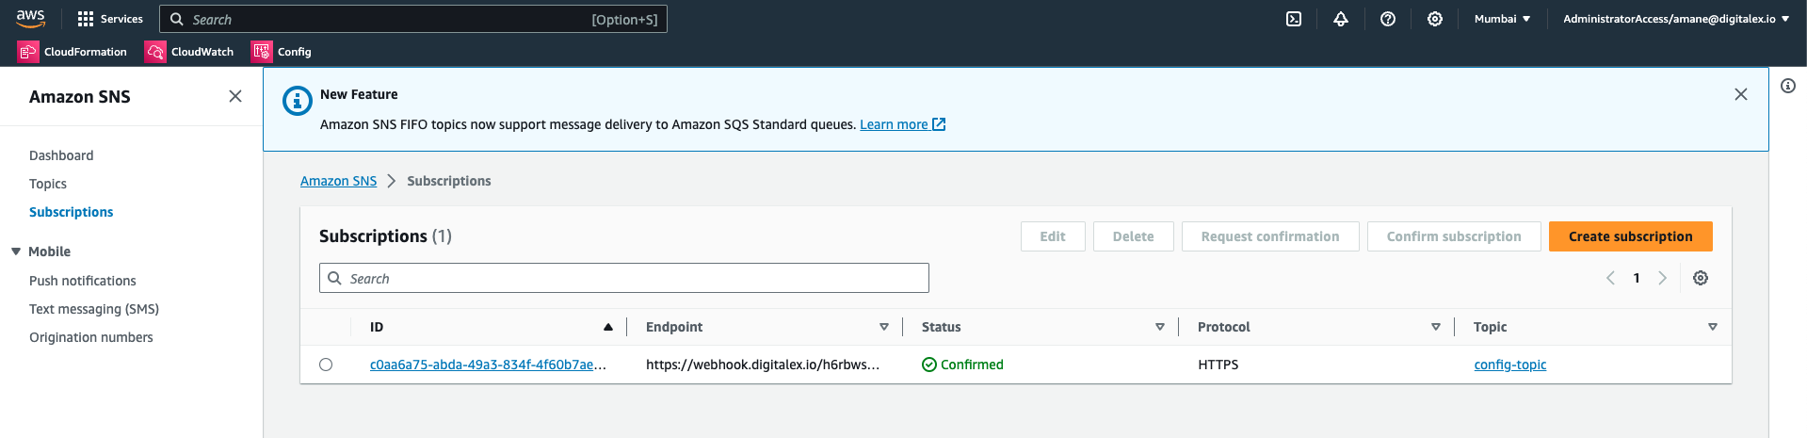Open table preferences gear icon
This screenshot has width=1807, height=438.
[x=1701, y=278]
